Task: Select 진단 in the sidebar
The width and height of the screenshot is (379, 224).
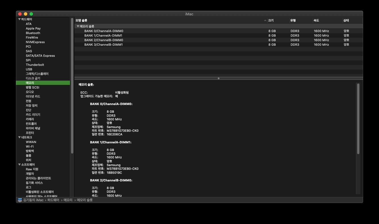Action: [28, 110]
